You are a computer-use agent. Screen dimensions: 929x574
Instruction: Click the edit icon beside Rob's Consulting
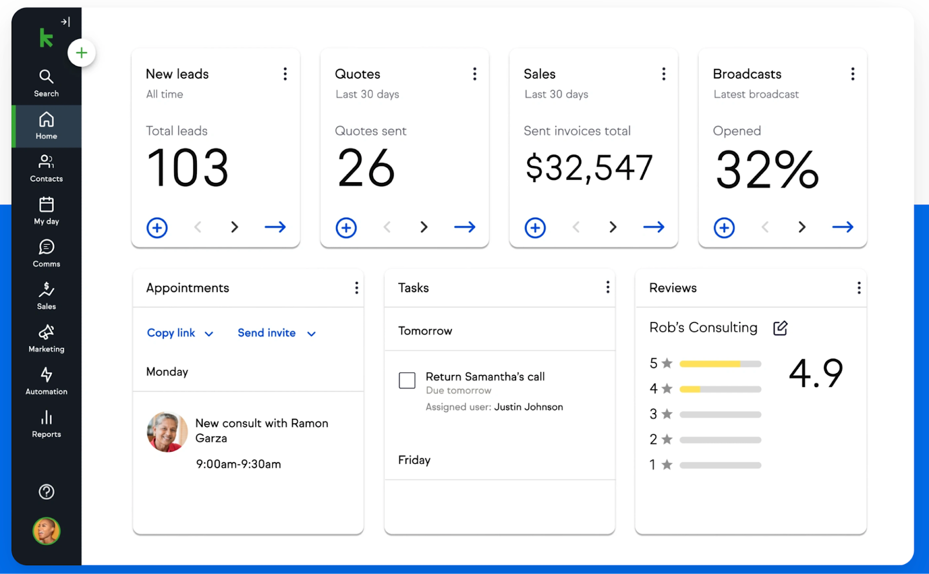coord(780,328)
